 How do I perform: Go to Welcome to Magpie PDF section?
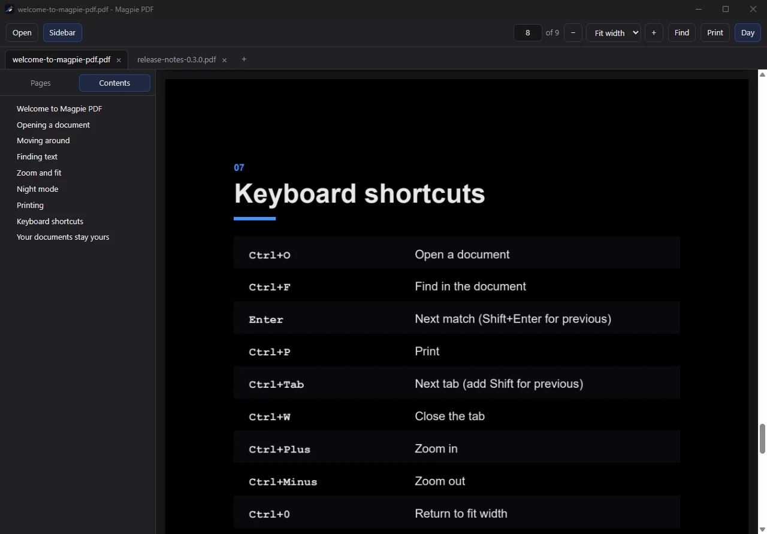[x=59, y=109]
